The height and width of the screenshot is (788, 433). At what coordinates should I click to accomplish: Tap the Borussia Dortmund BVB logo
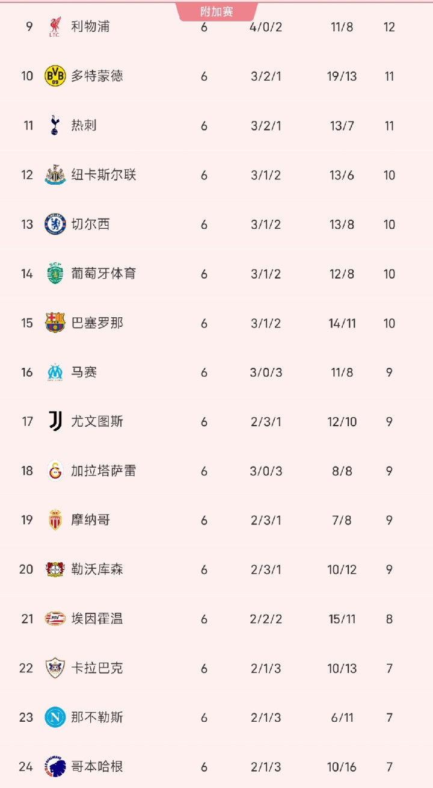[x=55, y=76]
